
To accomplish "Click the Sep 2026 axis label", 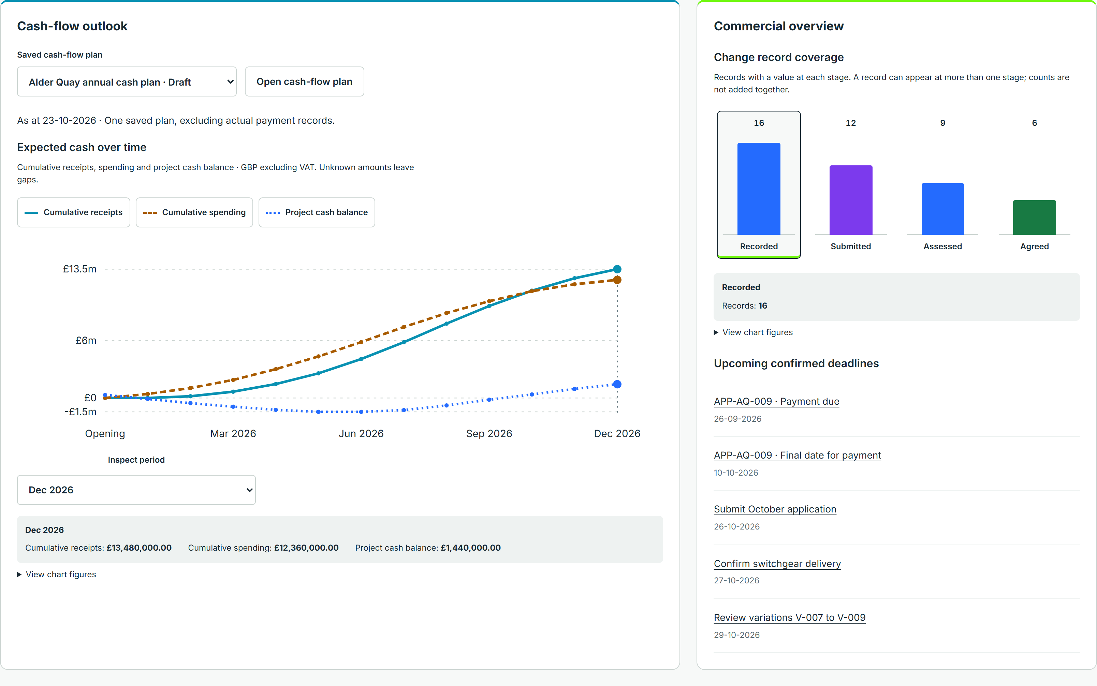I will (x=489, y=434).
